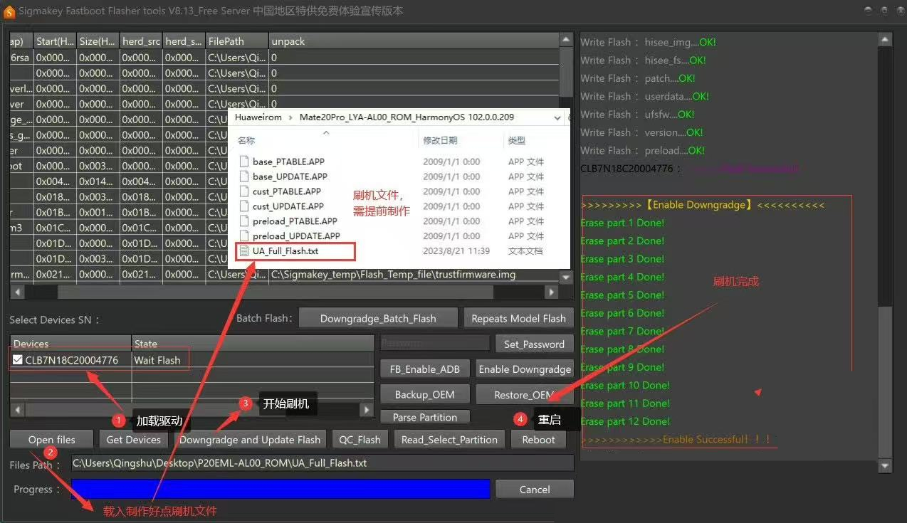Click the 'Enable Successful' log line
The height and width of the screenshot is (523, 907).
coord(676,440)
